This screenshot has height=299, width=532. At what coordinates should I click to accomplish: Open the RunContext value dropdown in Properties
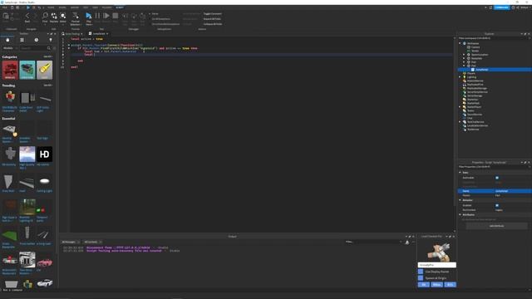point(512,210)
